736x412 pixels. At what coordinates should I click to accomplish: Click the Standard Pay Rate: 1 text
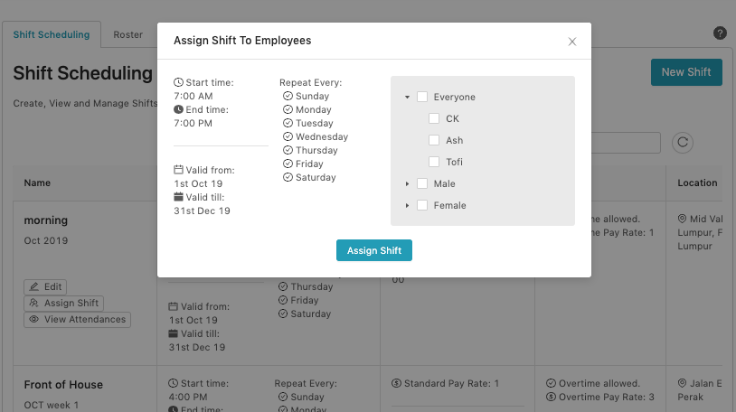[x=451, y=383]
